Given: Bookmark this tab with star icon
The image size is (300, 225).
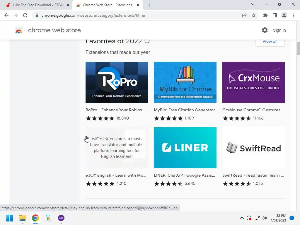Looking at the screenshot, I should click(x=254, y=15).
